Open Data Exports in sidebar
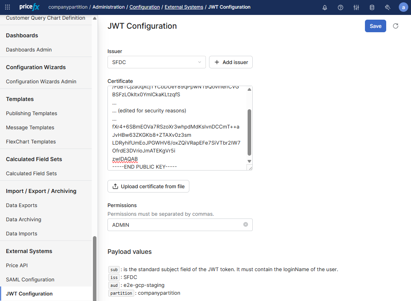The height and width of the screenshot is (301, 411). coord(22,205)
